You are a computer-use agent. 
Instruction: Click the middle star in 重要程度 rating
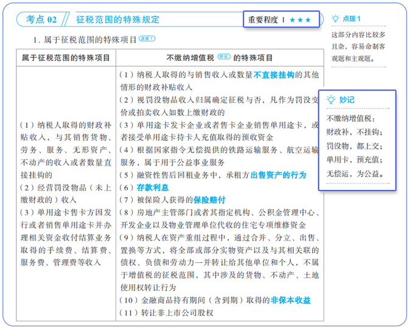click(x=300, y=20)
